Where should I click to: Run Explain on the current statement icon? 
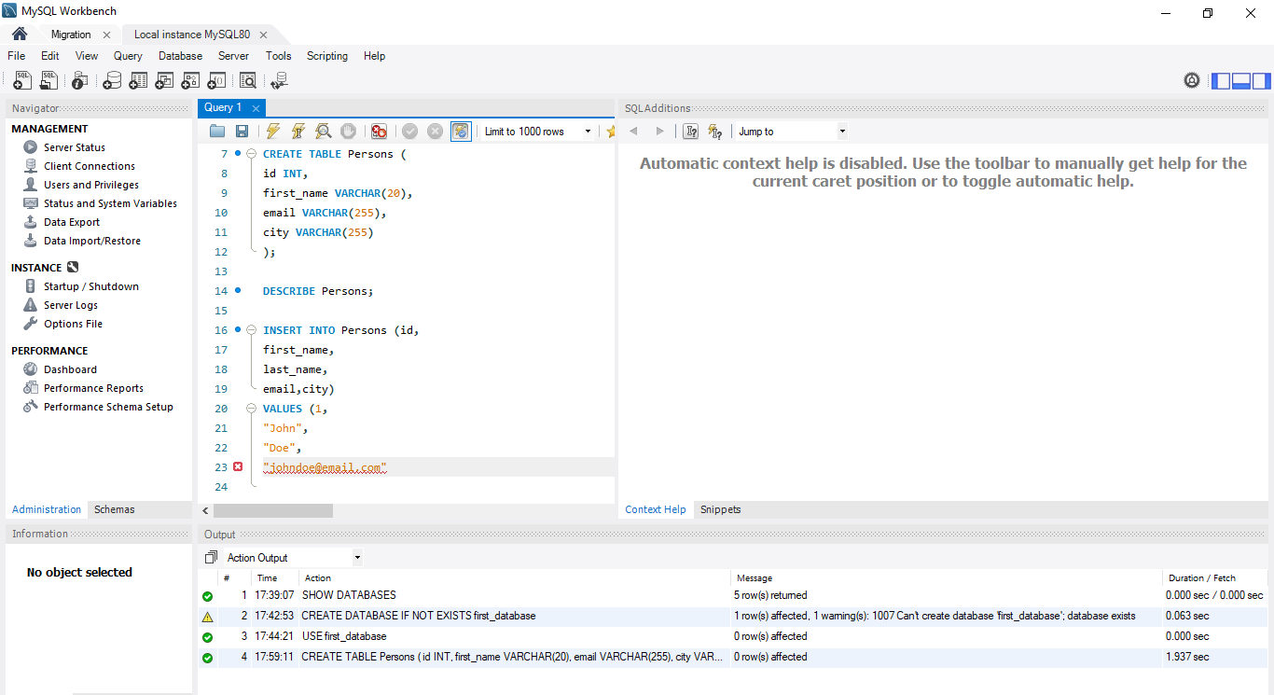[x=323, y=132]
